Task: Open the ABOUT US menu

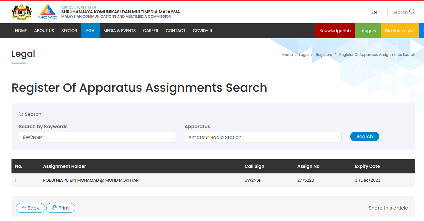Action: 44,31
